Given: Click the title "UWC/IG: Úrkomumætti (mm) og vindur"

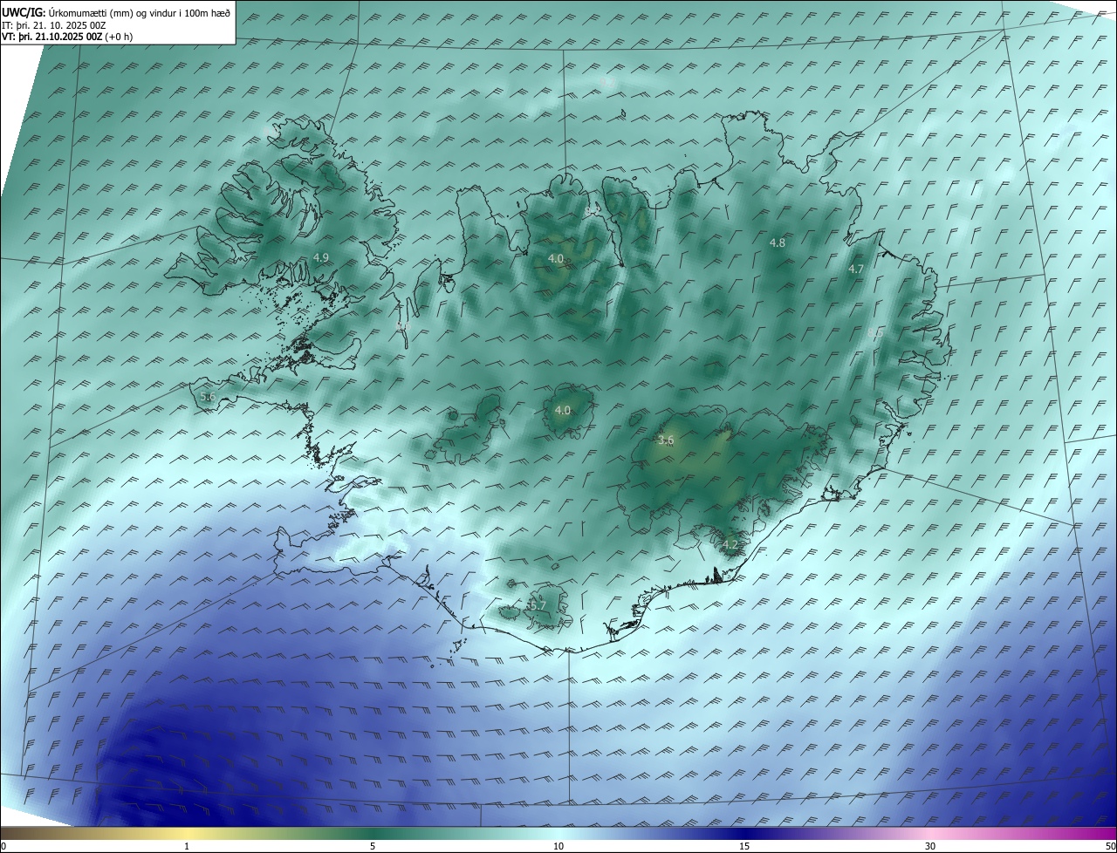Looking at the screenshot, I should (116, 12).
